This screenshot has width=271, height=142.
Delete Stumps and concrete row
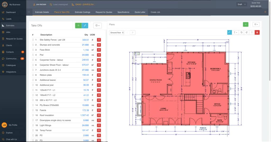click(x=99, y=45)
